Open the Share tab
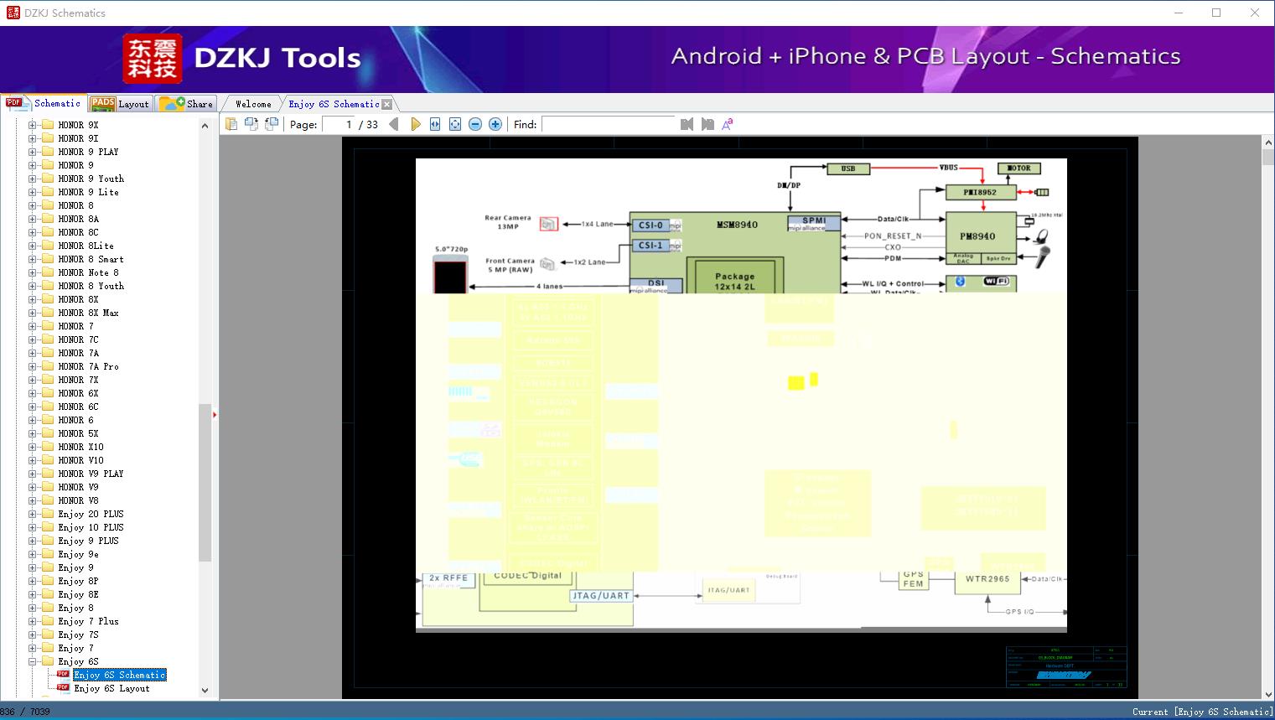 186,104
